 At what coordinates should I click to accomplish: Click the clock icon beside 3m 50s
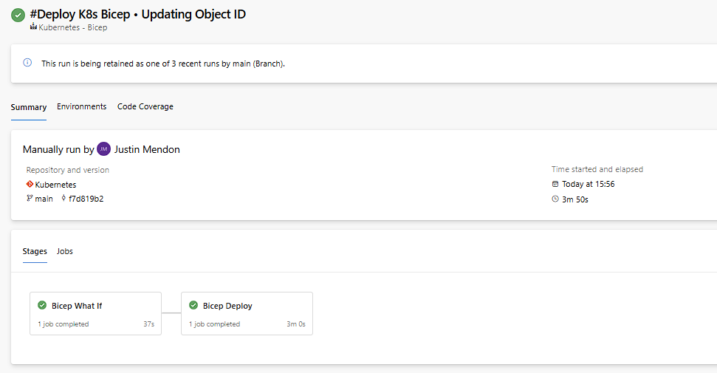click(555, 199)
